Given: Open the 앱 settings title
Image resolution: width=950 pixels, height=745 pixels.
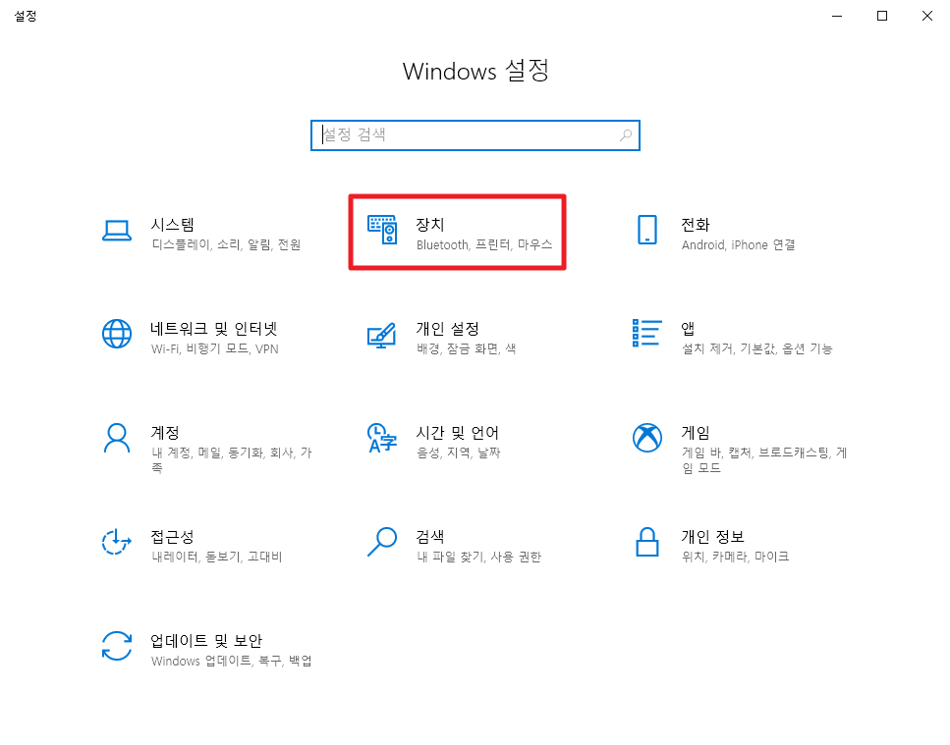Looking at the screenshot, I should (x=688, y=329).
